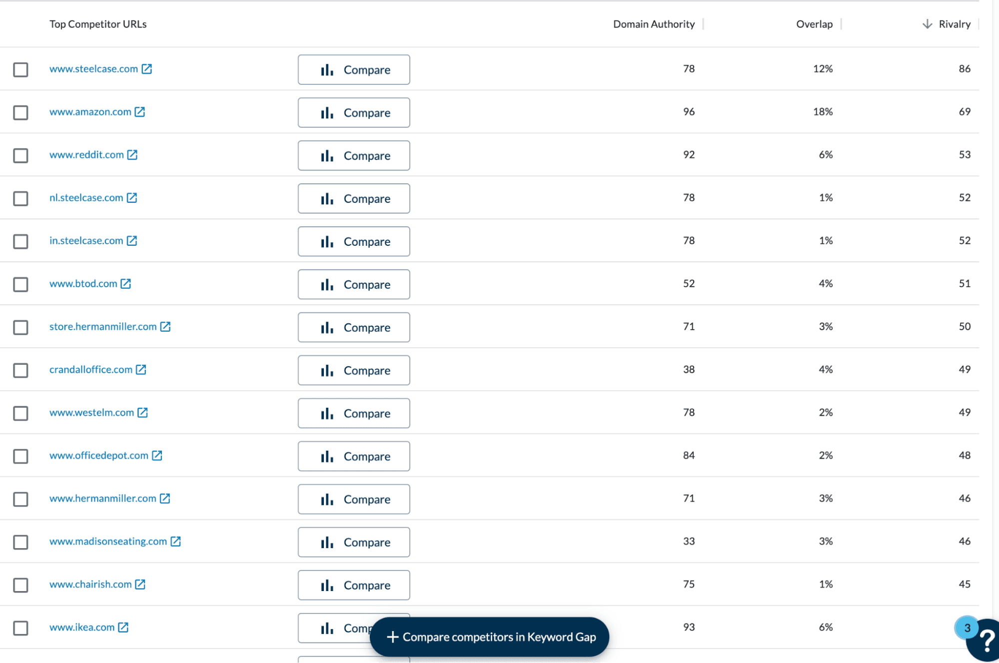Sort table by Overlap column header
999x663 pixels.
pyautogui.click(x=814, y=24)
